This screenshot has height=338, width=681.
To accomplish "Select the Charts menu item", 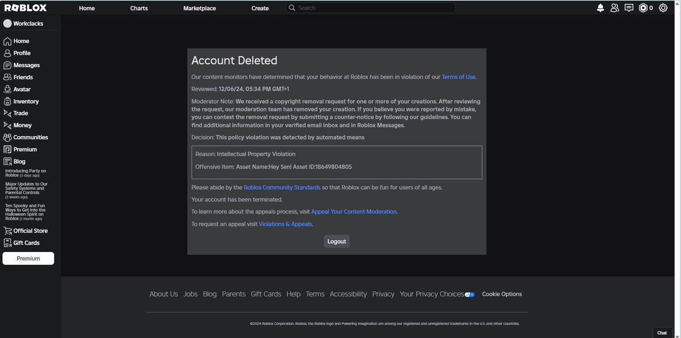I will point(138,8).
